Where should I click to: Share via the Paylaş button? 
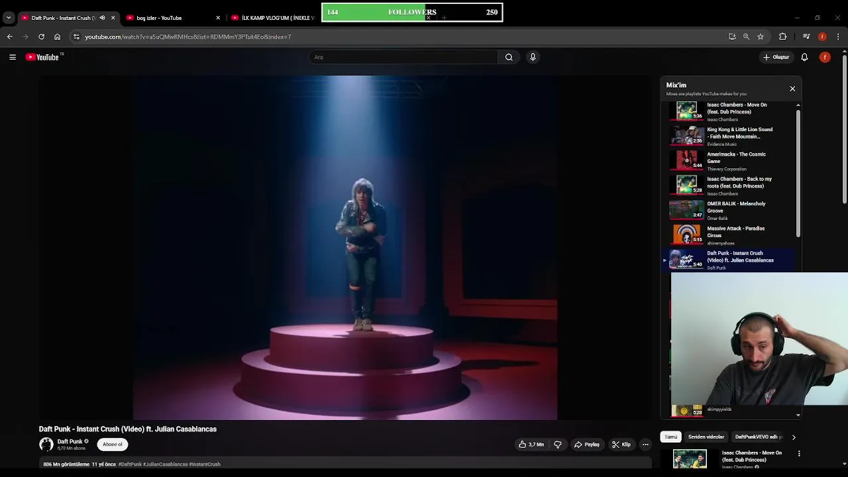588,445
